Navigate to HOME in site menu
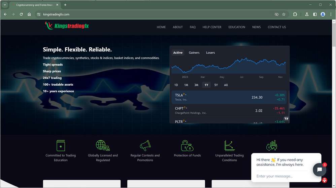Screen dimensions: 336x188 click(x=161, y=27)
